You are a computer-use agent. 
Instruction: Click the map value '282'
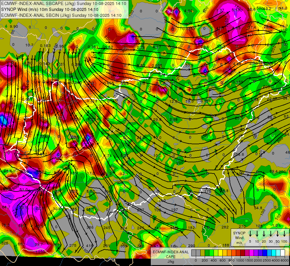[x=225, y=227]
